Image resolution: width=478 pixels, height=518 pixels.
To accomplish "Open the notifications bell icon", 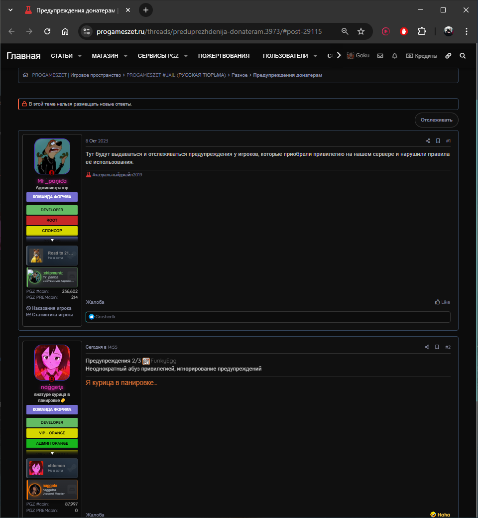I will 394,56.
